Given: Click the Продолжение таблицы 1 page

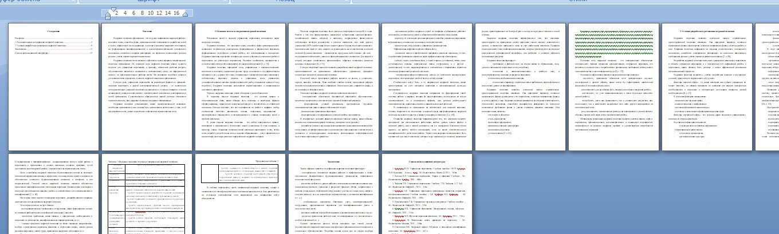Looking at the screenshot, I should (x=238, y=195).
